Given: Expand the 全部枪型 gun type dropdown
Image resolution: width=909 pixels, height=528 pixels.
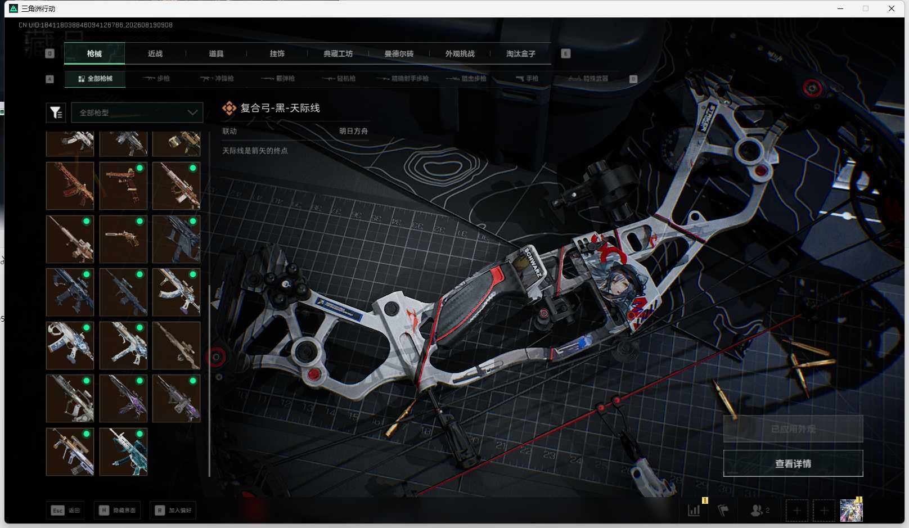Looking at the screenshot, I should [137, 112].
